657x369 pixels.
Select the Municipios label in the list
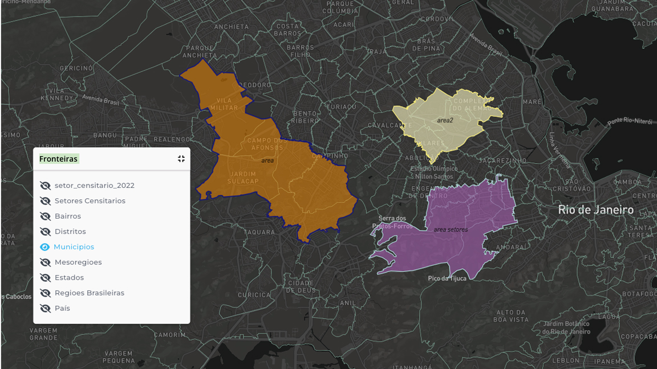pyautogui.click(x=74, y=247)
